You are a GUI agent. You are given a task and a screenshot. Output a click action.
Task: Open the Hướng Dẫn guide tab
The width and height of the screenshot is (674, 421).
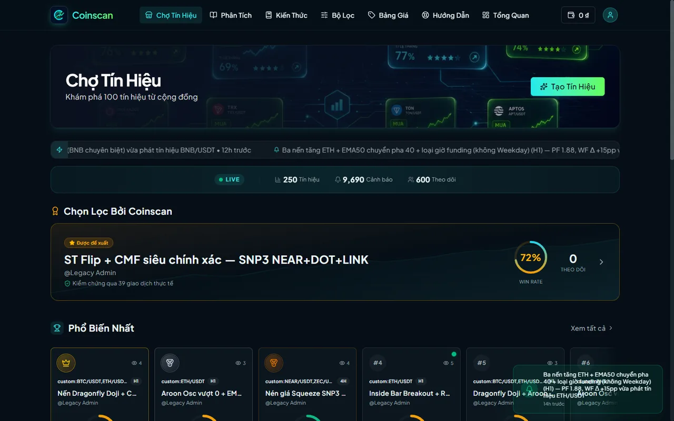(445, 15)
